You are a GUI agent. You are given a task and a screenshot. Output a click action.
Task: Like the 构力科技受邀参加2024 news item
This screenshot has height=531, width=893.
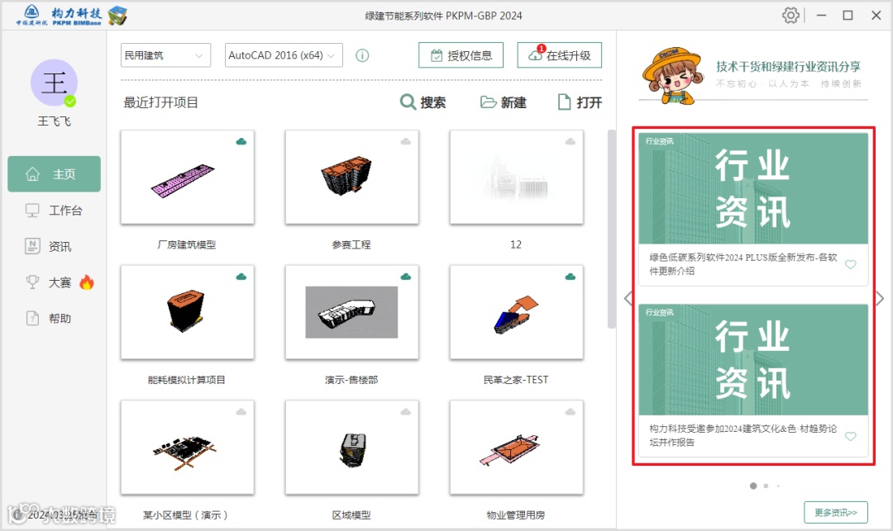pos(850,436)
